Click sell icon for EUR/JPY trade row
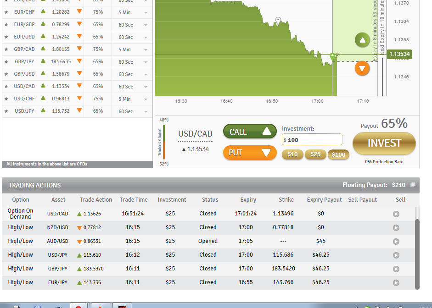This screenshot has height=308, width=432. [396, 283]
